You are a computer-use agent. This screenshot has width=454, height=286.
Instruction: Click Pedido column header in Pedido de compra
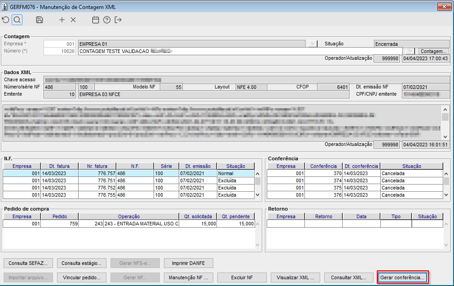tap(60, 216)
